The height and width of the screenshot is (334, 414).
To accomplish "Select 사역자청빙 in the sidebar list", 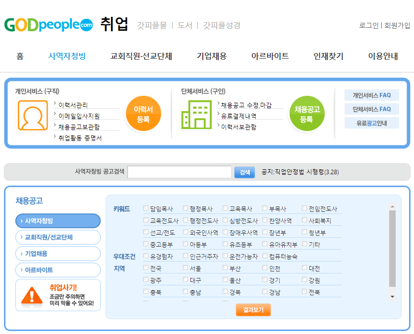I will [58, 221].
